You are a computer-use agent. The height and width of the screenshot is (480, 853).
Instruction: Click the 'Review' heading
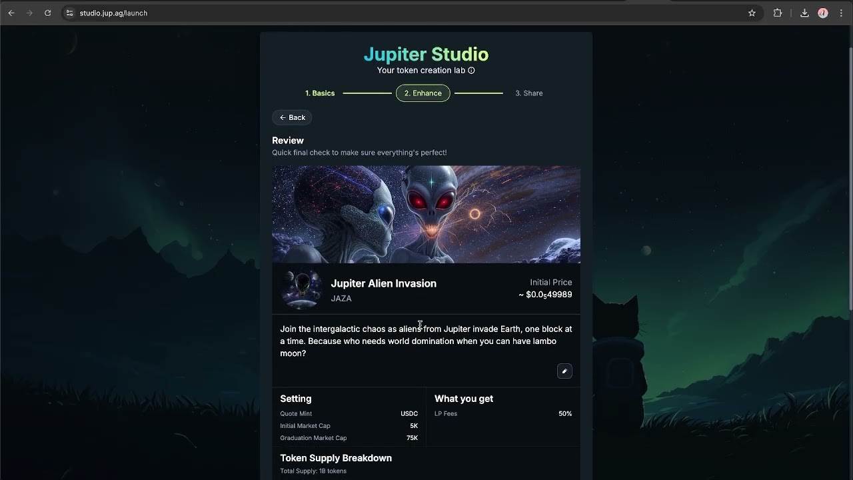pos(288,141)
